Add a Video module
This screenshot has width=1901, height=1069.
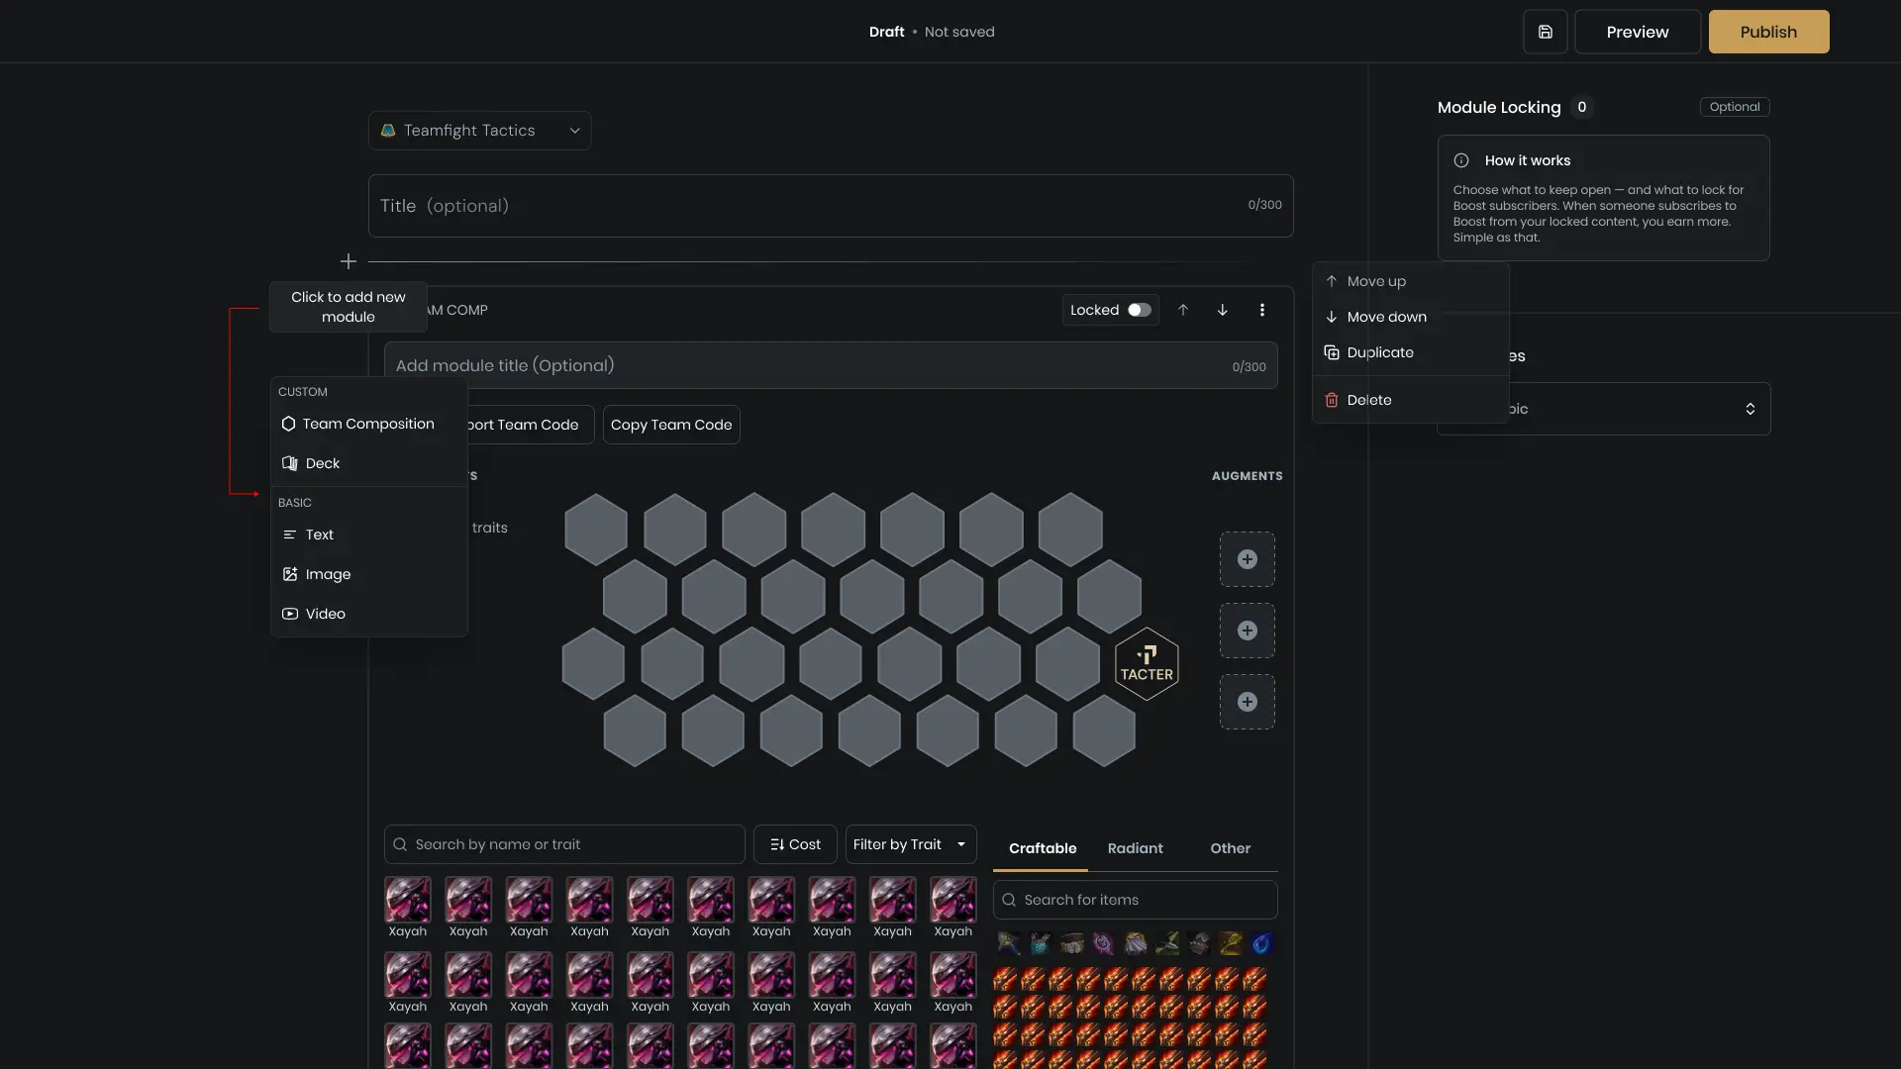point(325,614)
